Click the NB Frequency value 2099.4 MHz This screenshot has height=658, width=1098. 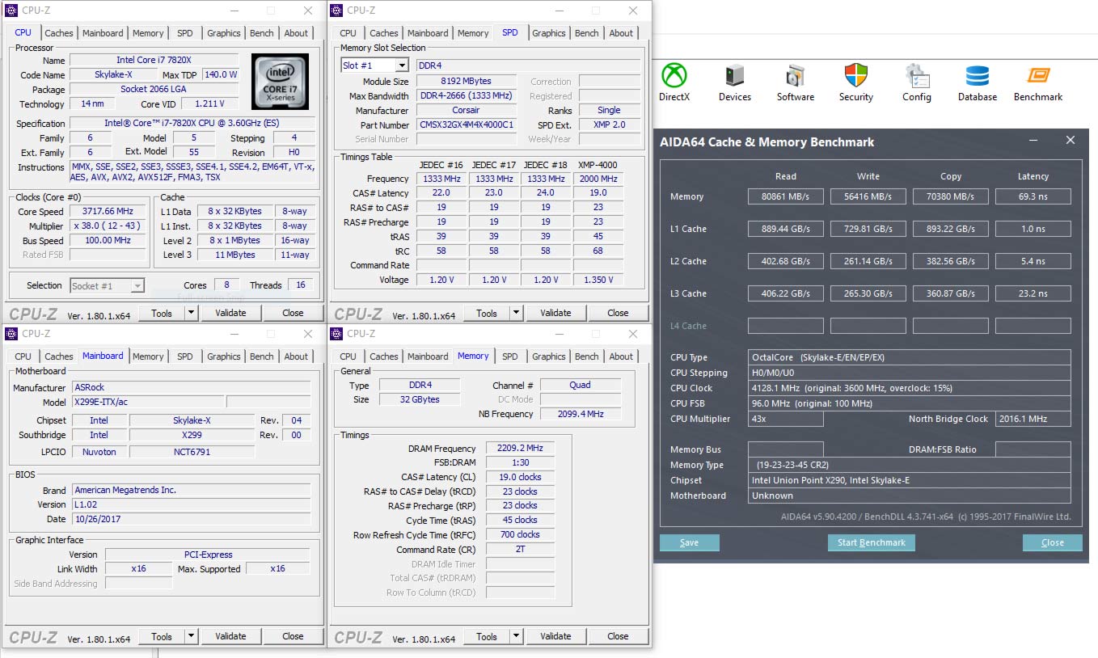click(x=580, y=414)
